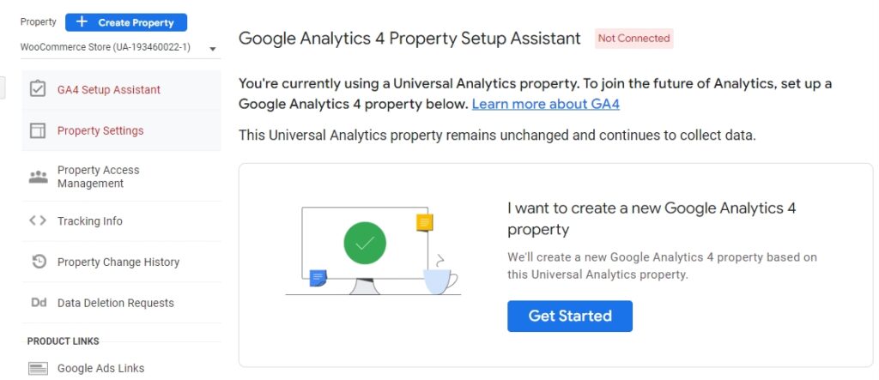The width and height of the screenshot is (879, 380).
Task: Click the GA4 Setup Assistant checkbox icon
Action: pos(38,89)
